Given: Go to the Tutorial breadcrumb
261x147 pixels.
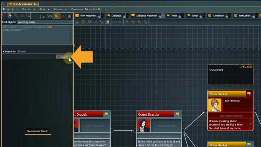Looking at the screenshot, I should (58, 9).
